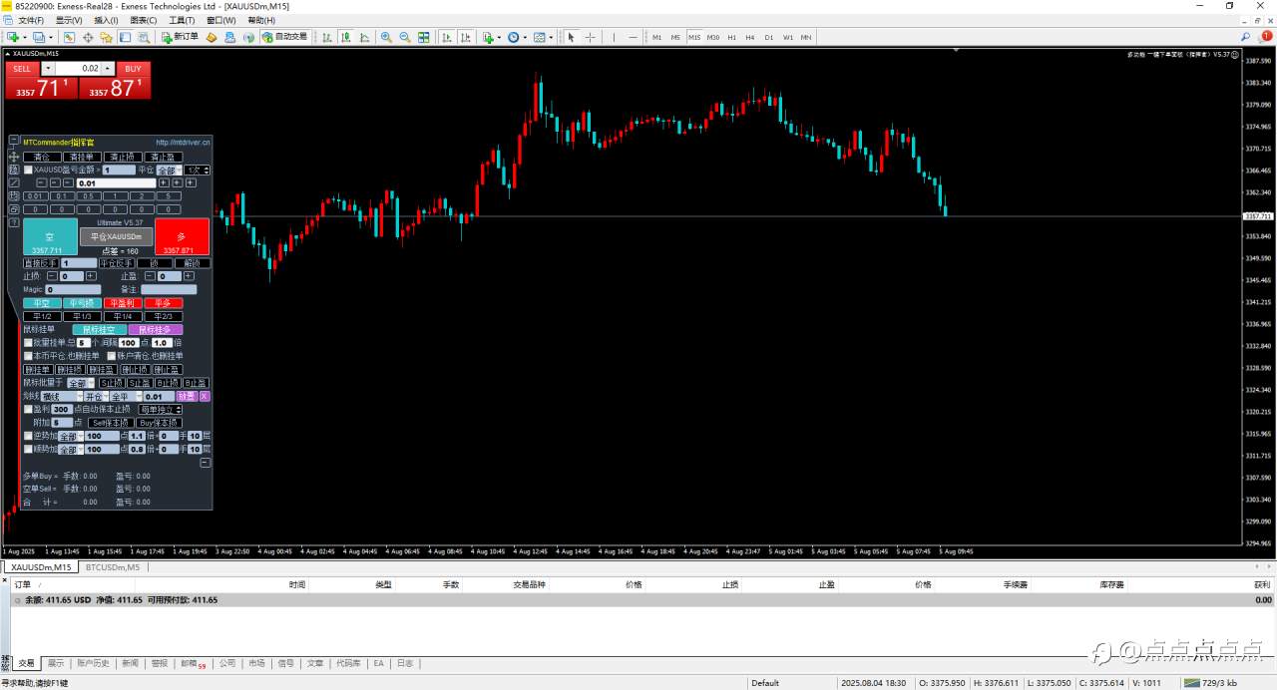This screenshot has height=690, width=1277.
Task: Open the 平仓 全部 dropdown
Action: point(170,171)
